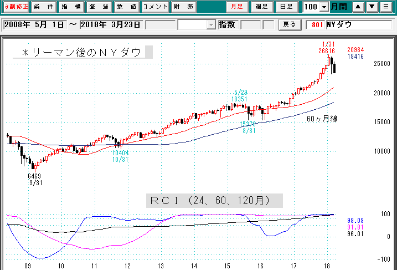The height and width of the screenshot is (270, 397).
Task: Open the 指標 indicators menu
Action: (x=70, y=7)
